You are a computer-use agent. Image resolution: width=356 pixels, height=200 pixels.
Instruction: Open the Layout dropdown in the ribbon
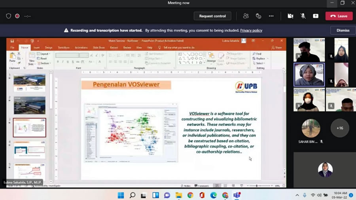(x=44, y=54)
